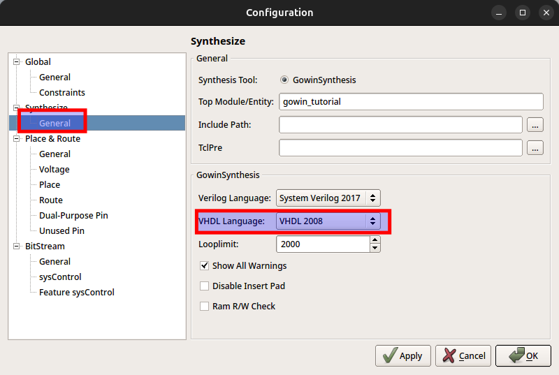Open the Verilog Language dropdown
This screenshot has height=375, width=559.
tap(328, 198)
